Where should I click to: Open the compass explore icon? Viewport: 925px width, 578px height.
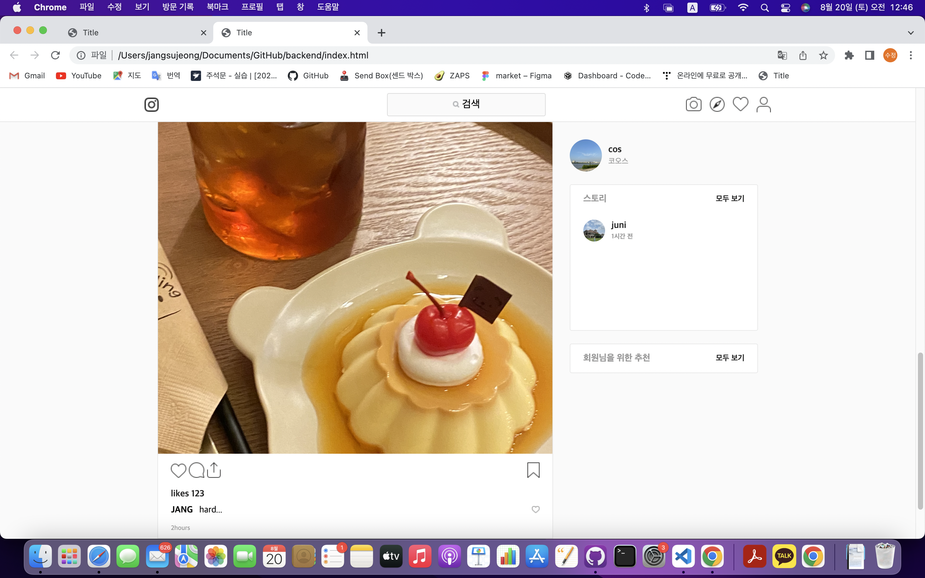(717, 104)
